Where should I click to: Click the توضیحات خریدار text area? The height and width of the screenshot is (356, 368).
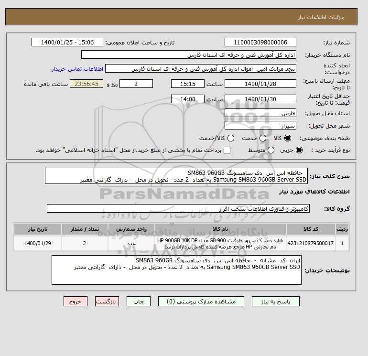point(176,270)
